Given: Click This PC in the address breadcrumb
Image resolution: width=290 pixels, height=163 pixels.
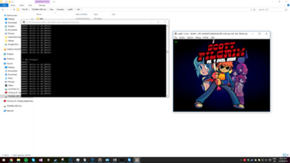Looking at the screenshot, I should (25, 9).
